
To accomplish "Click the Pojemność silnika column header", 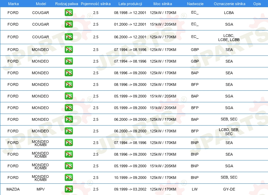I will pos(96,4).
